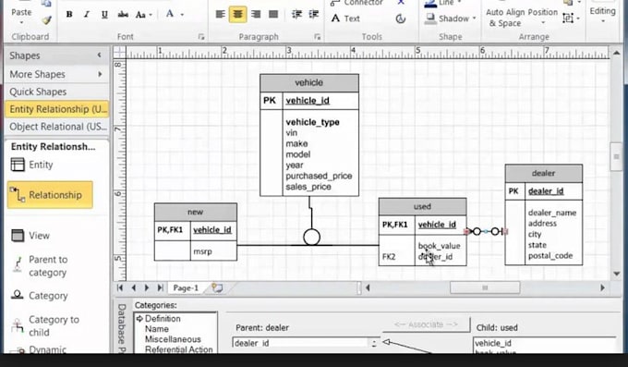Viewport: 628px width, 367px height.
Task: Decrease paragraph indent
Action: (296, 15)
